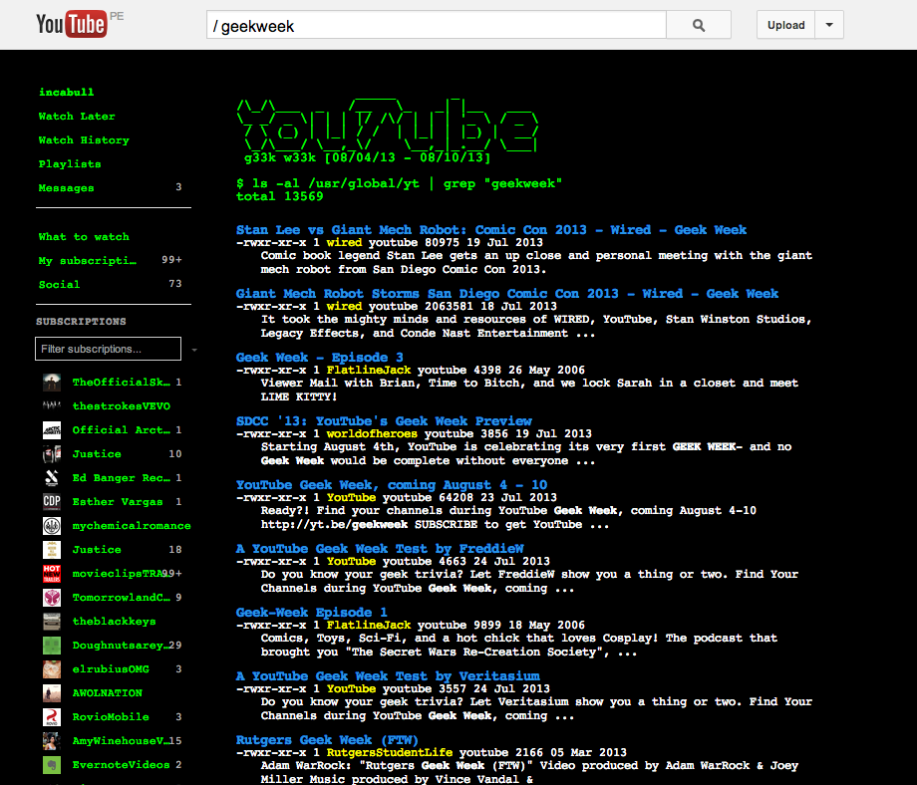The width and height of the screenshot is (917, 785).
Task: Click the '$ ls -al' command line text
Action: click(400, 183)
